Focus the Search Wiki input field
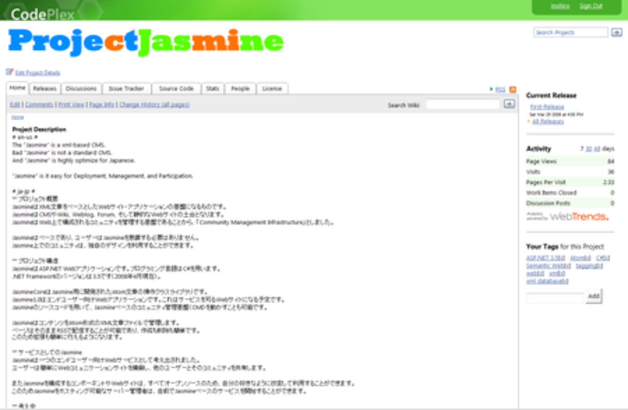Viewport: 628px width, 410px height. pos(463,104)
